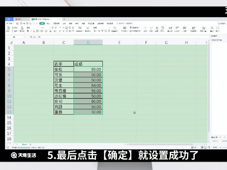Click the cell with name 张松
227x170 pixels.
(x=64, y=69)
